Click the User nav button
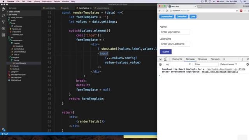Viewport: 249px width, 140px height. click(193, 16)
